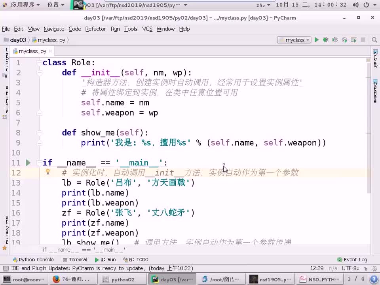Click the clock 10月15 date in top panel
The width and height of the screenshot is (380, 285).
click(311, 5)
